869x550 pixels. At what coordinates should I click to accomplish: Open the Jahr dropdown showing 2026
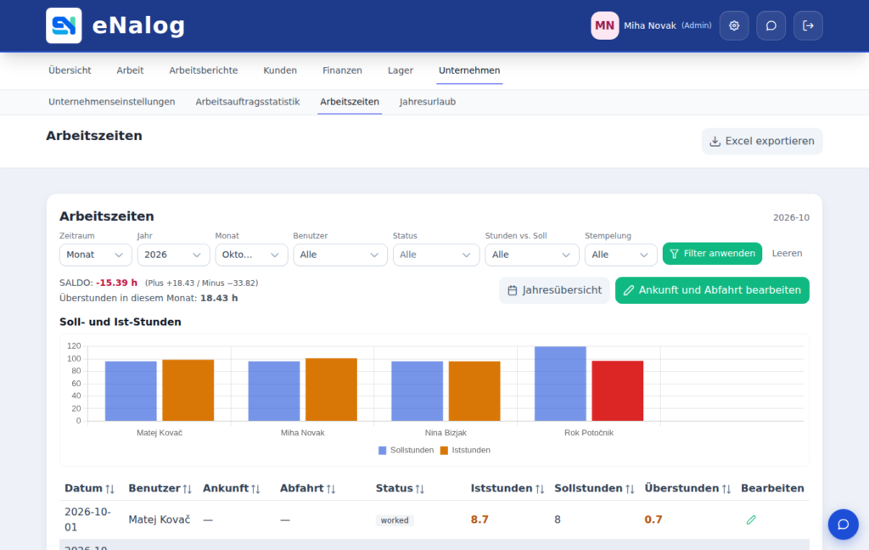(x=173, y=255)
